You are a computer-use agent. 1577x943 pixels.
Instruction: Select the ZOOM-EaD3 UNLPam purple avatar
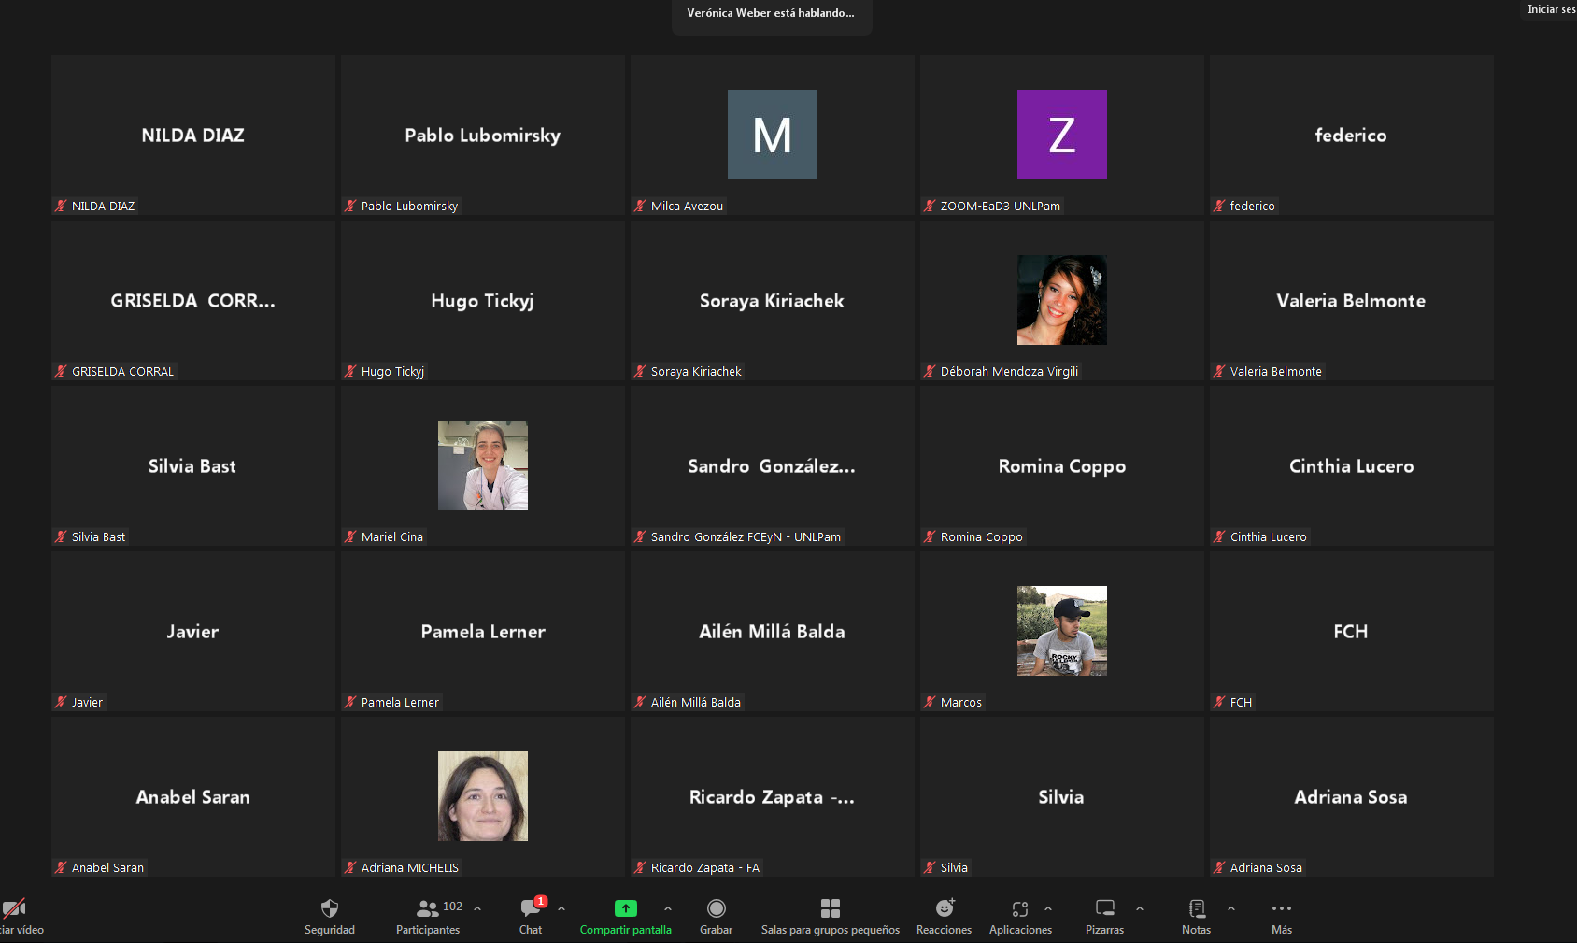pos(1062,135)
